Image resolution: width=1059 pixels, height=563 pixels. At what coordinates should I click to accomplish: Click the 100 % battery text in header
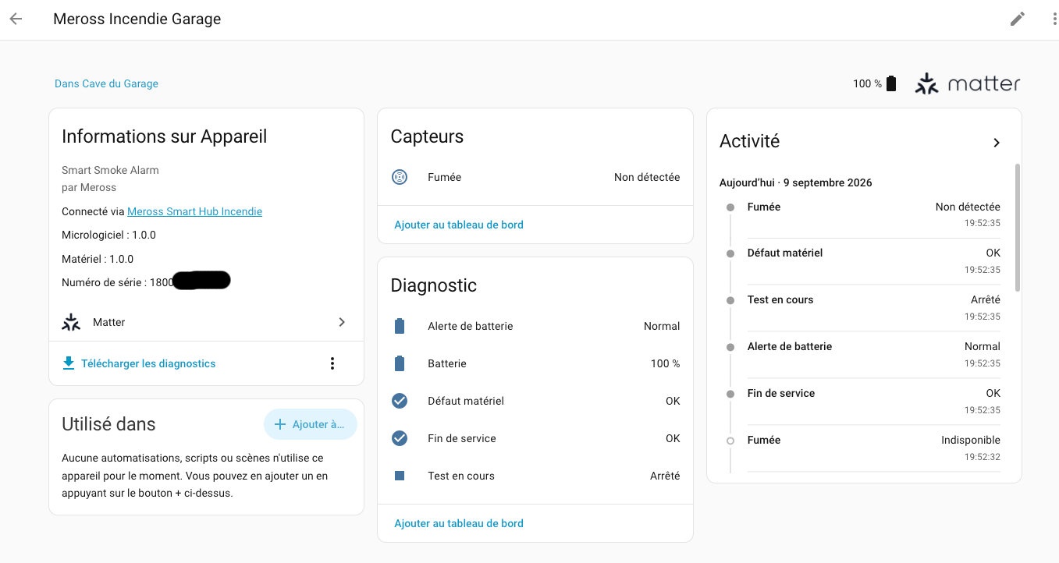tap(867, 83)
